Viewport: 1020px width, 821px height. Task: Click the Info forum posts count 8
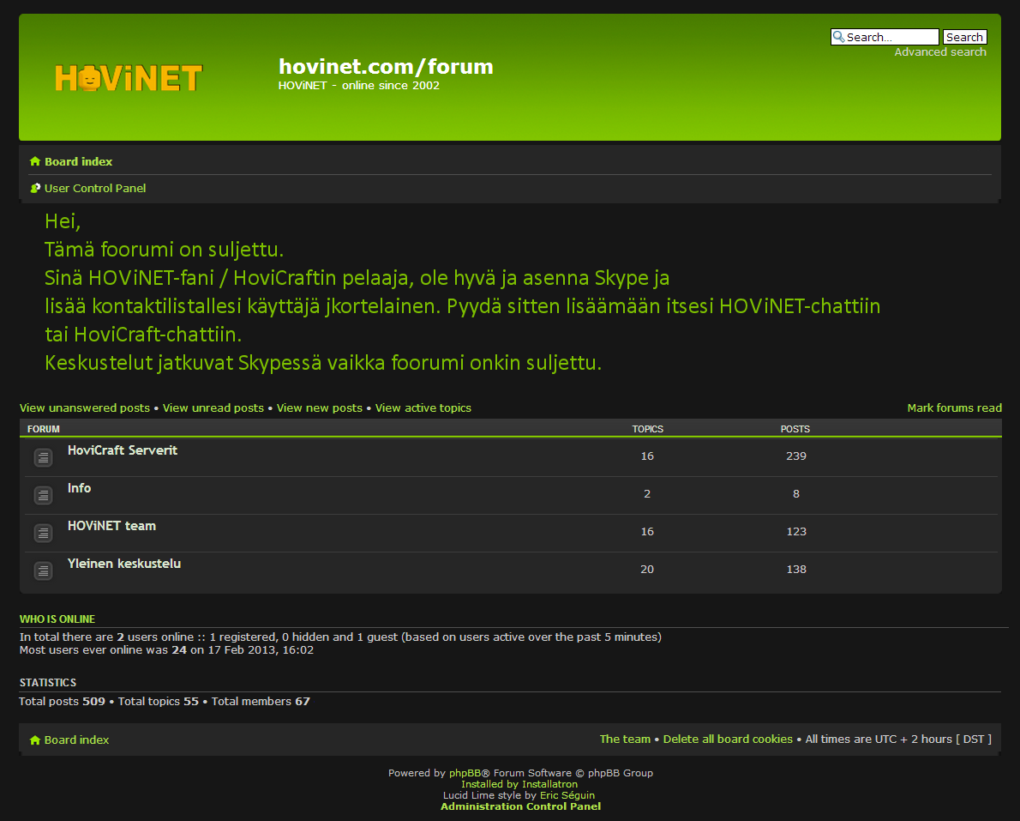pos(796,494)
